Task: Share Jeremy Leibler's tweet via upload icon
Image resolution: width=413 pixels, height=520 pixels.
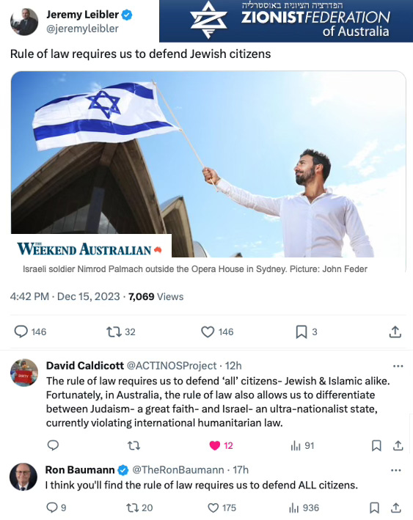Action: click(x=395, y=332)
